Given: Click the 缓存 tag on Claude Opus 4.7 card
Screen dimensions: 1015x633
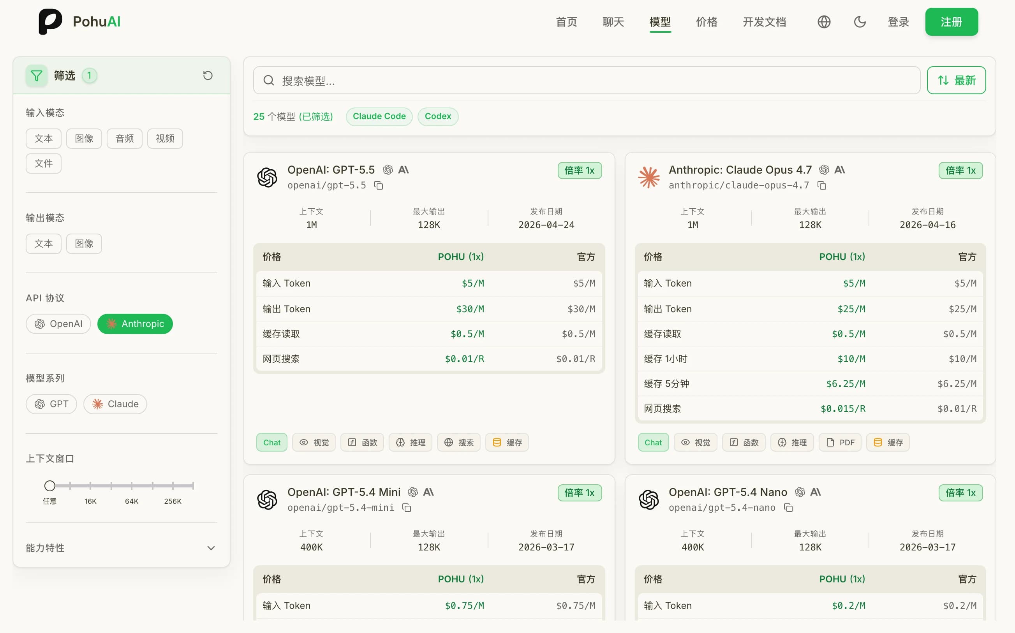Looking at the screenshot, I should pyautogui.click(x=888, y=443).
